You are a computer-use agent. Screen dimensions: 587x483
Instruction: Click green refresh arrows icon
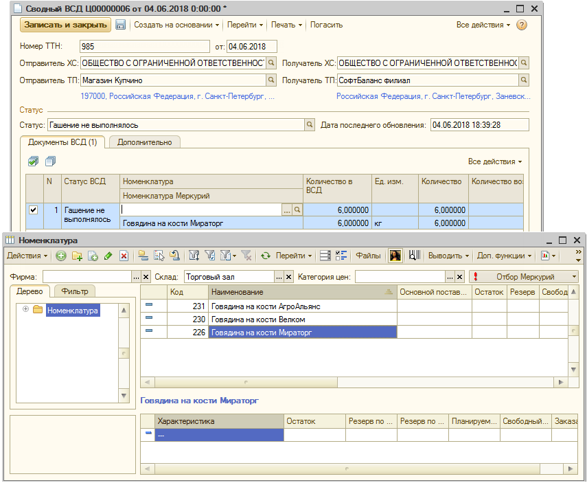pos(266,256)
